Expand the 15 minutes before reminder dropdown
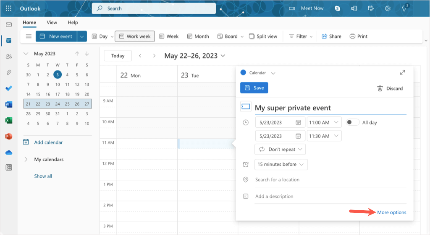 click(x=281, y=164)
